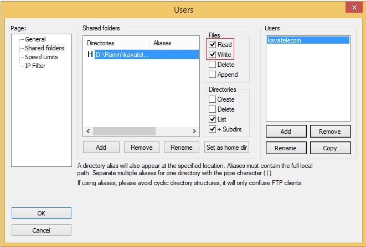Image resolution: width=366 pixels, height=247 pixels.
Task: Enable the Append file permission
Action: click(213, 75)
